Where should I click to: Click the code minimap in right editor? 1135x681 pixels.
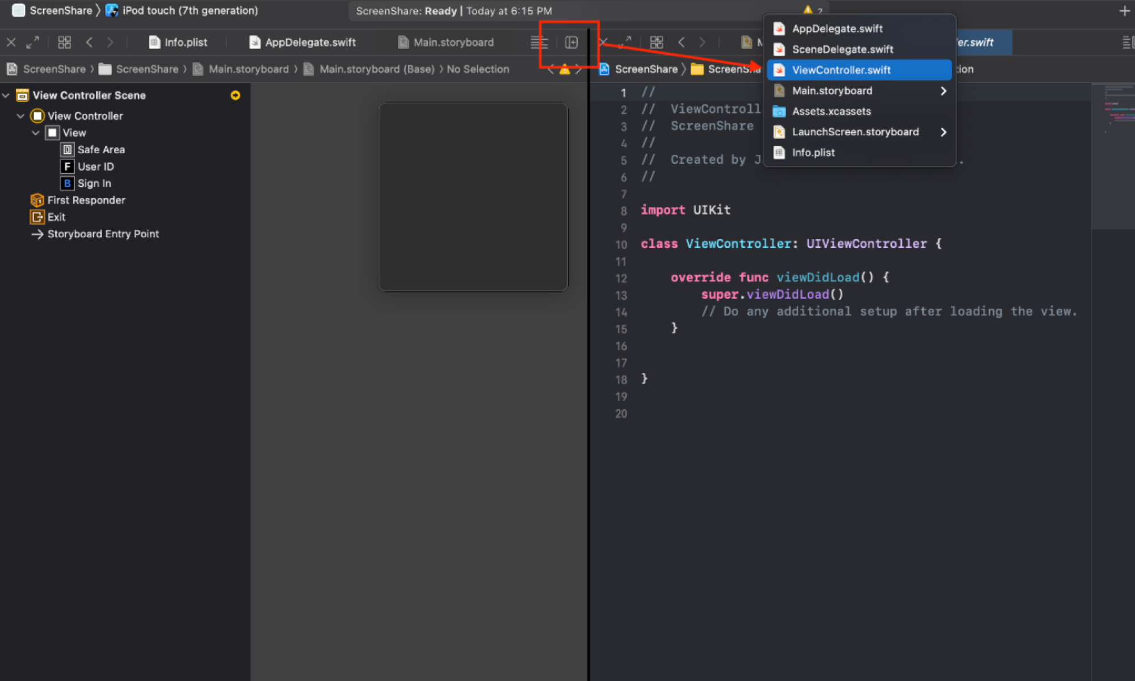pos(1113,156)
